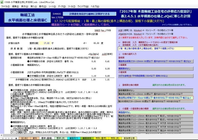This screenshot has height=140, width=198.
Task: Click the 合計 ⊿Qa value 1.99
Action: point(93,79)
